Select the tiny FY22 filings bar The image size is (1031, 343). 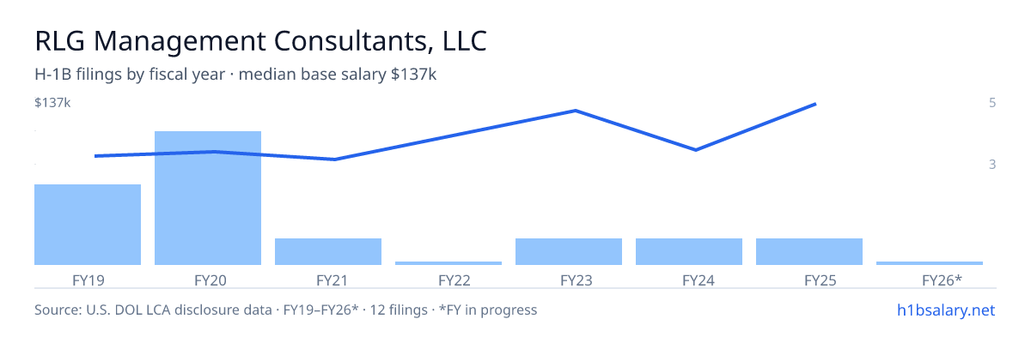click(x=448, y=263)
